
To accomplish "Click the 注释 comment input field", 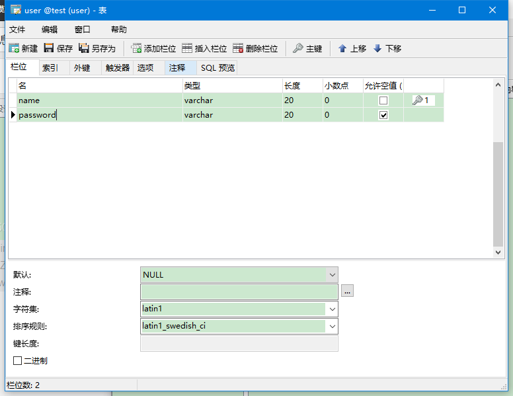I will [x=239, y=292].
